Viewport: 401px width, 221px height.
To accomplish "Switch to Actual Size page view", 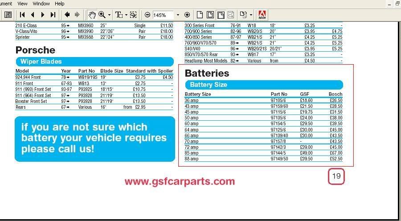I will [x=200, y=15].
